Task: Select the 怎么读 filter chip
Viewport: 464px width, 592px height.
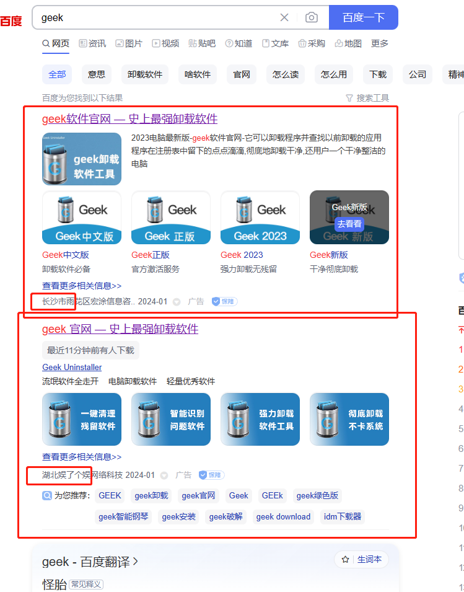Action: tap(286, 74)
